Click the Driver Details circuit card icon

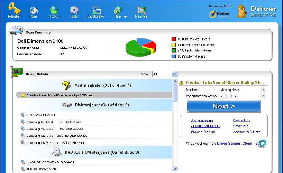click(x=17, y=72)
